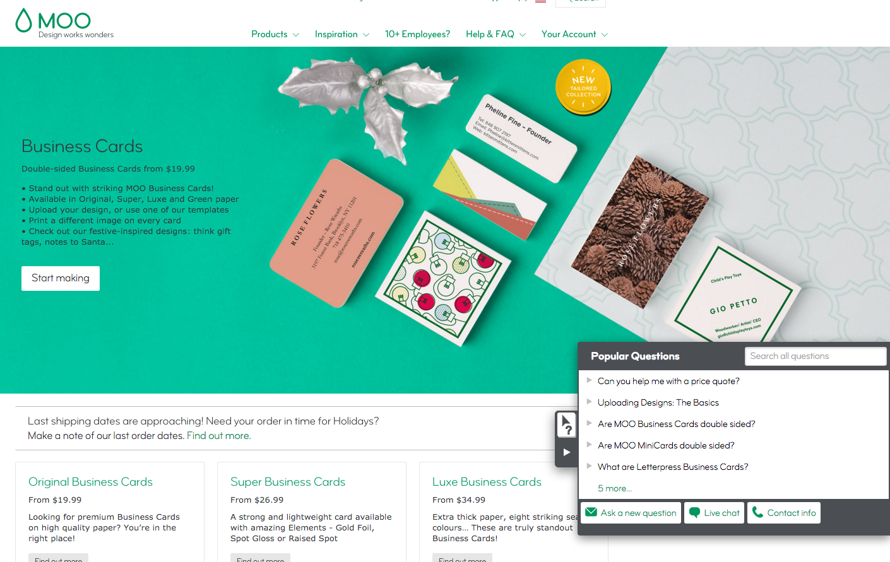Click the 5 more... questions link
Image resolution: width=890 pixels, height=562 pixels.
[615, 488]
